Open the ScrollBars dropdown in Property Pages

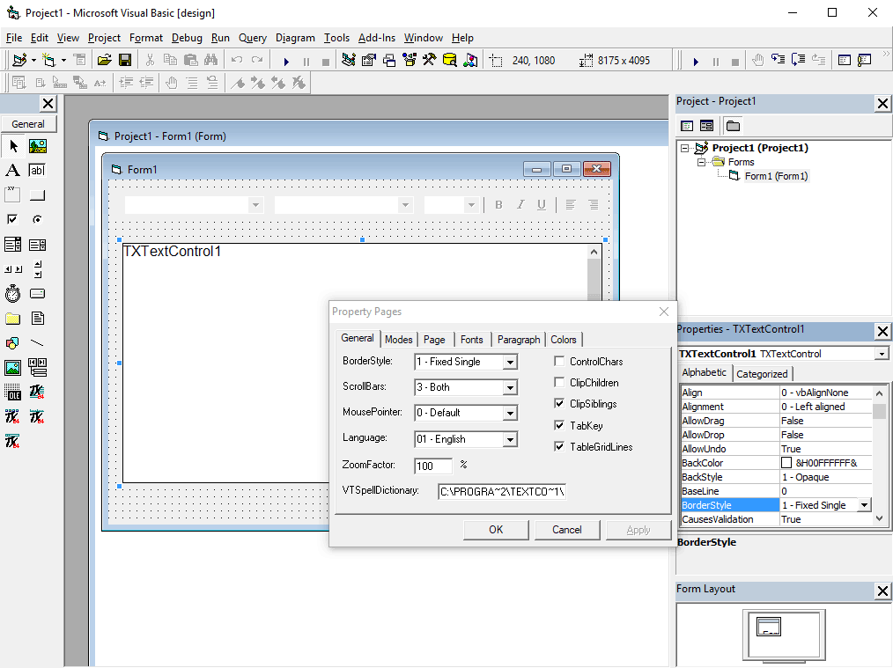pos(510,387)
